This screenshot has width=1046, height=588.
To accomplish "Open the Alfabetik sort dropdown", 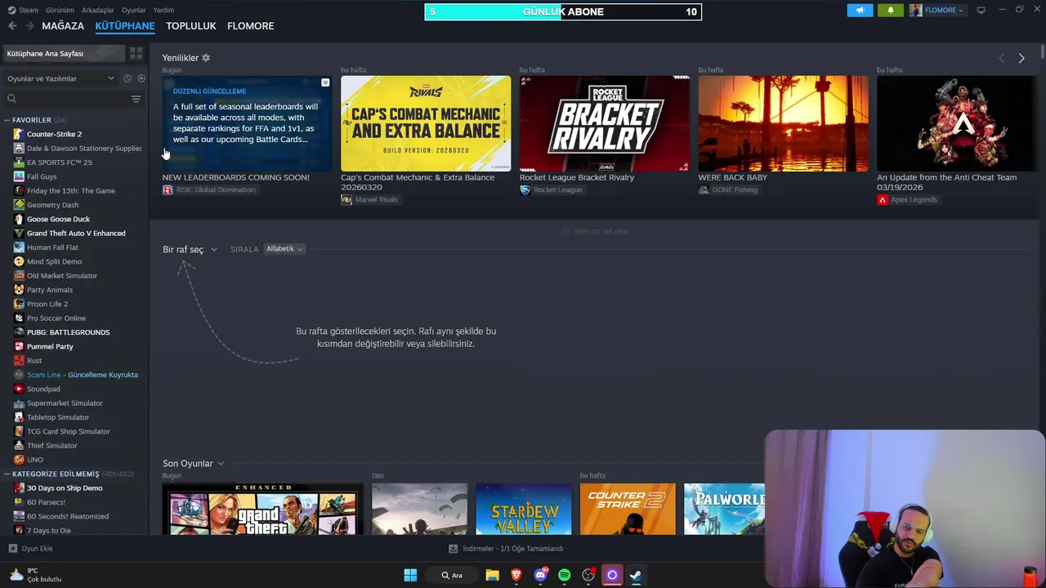I will [x=284, y=248].
